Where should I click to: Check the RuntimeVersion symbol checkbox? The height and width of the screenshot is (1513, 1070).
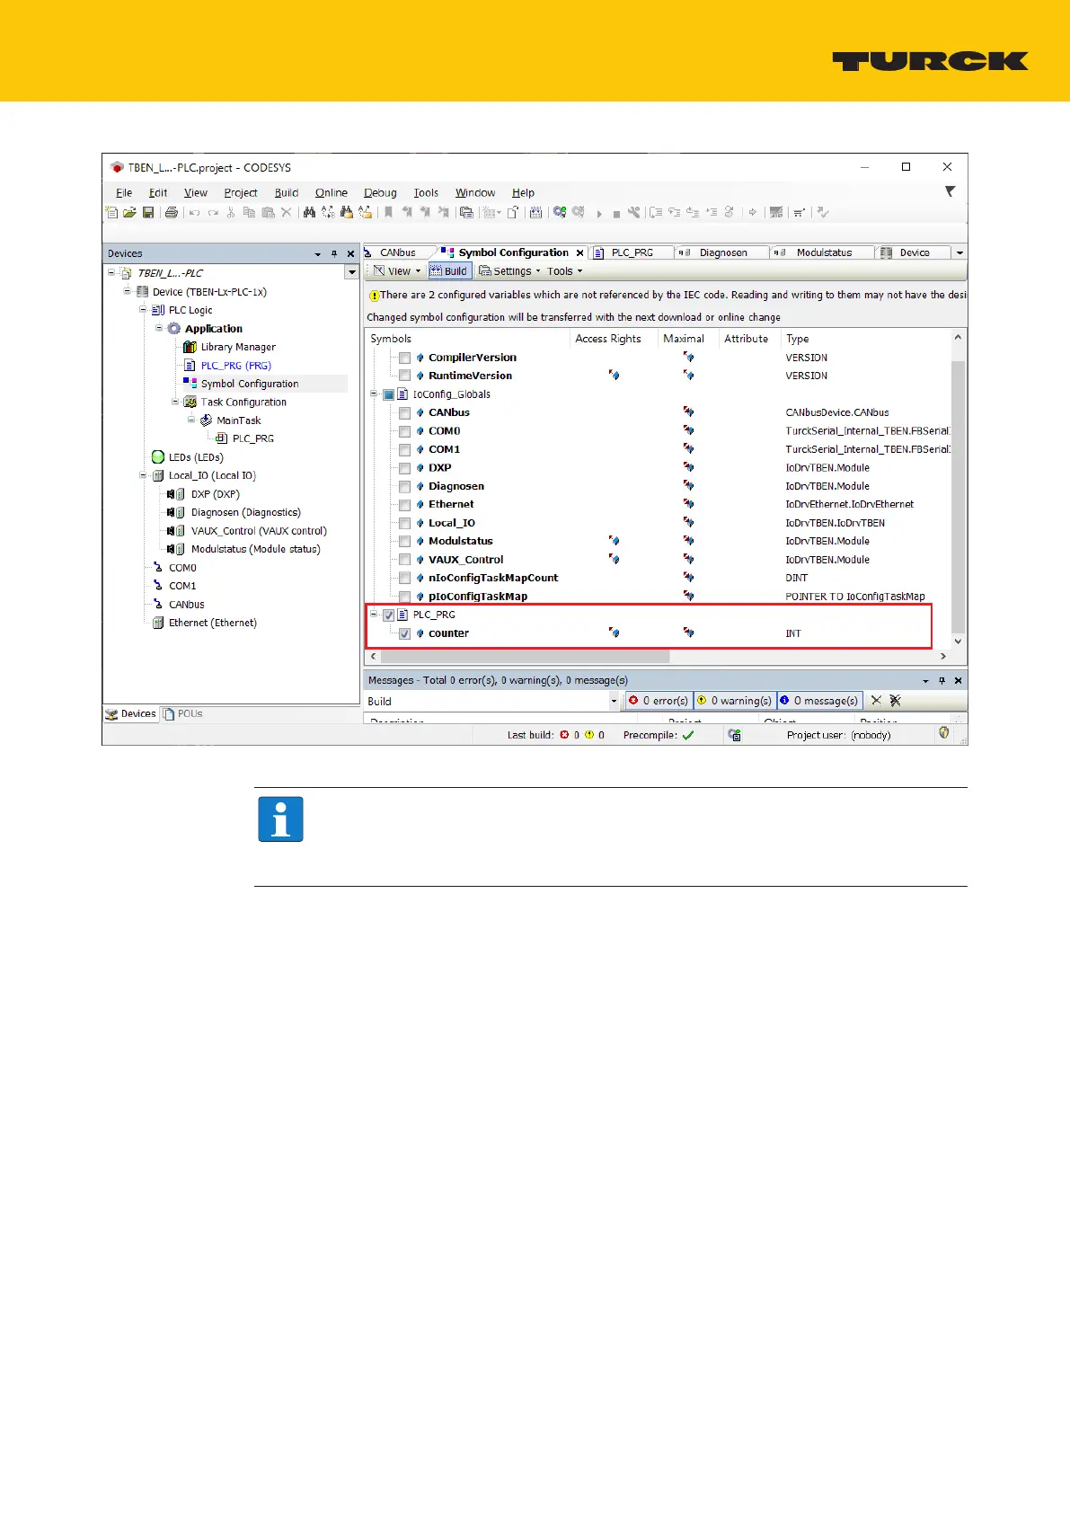pos(404,376)
